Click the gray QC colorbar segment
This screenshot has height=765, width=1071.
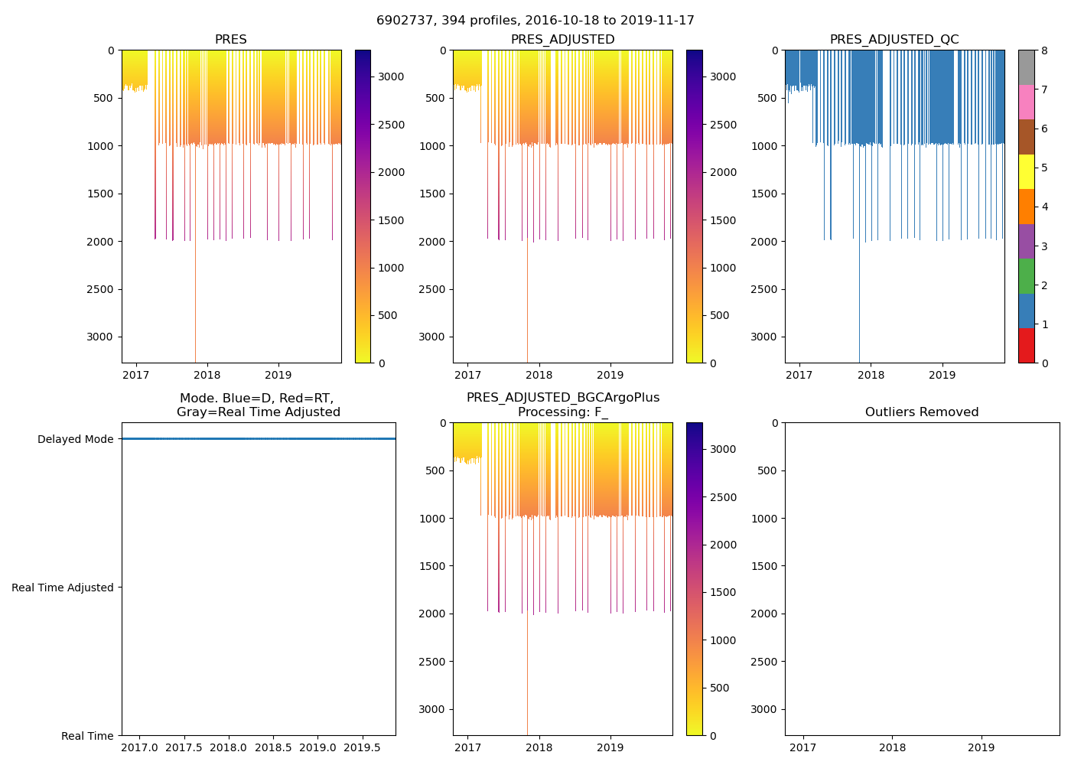[1026, 67]
